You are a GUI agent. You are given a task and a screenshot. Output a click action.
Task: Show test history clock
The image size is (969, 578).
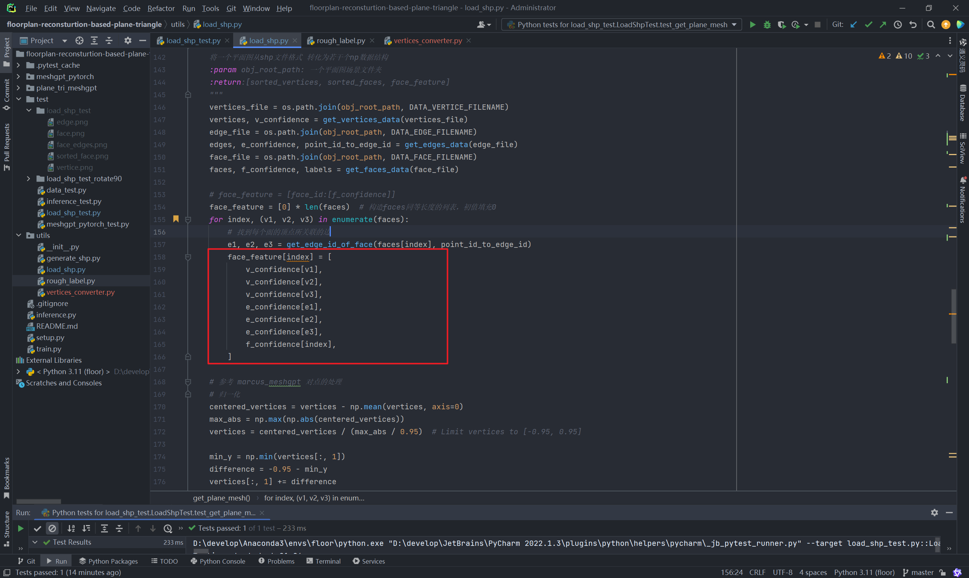click(x=168, y=528)
